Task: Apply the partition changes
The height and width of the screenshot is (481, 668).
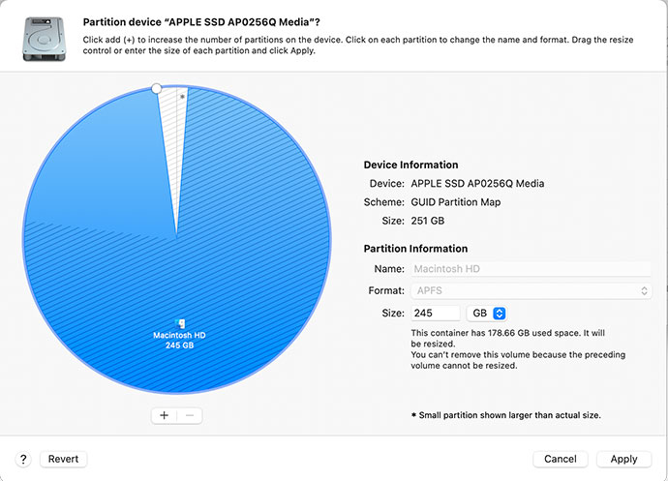Action: 623,459
